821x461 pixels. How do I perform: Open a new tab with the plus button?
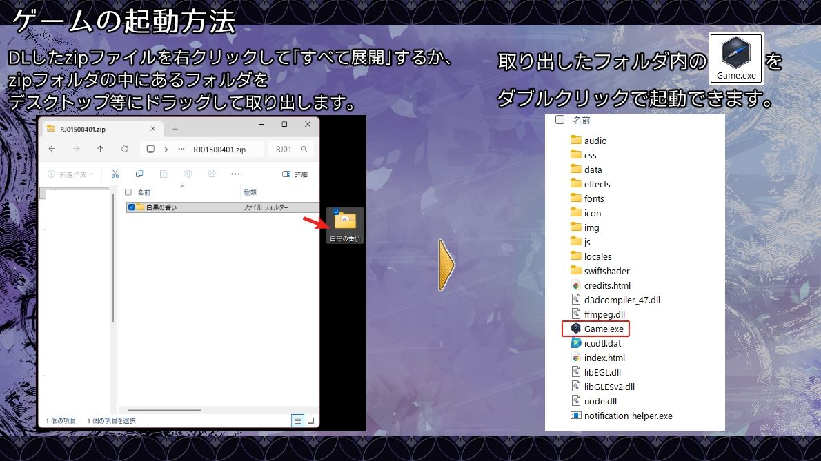[x=175, y=127]
